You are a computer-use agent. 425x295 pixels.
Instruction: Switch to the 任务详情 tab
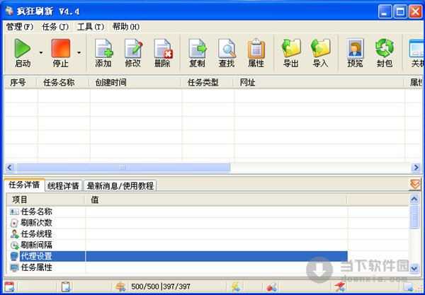point(24,185)
